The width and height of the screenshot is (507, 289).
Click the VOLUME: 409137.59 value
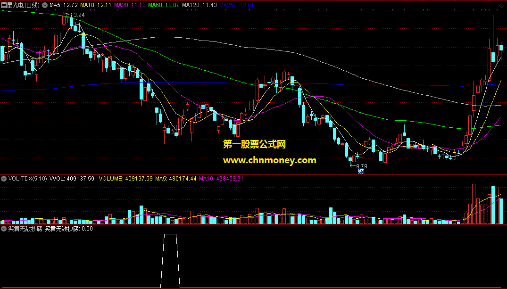126,178
